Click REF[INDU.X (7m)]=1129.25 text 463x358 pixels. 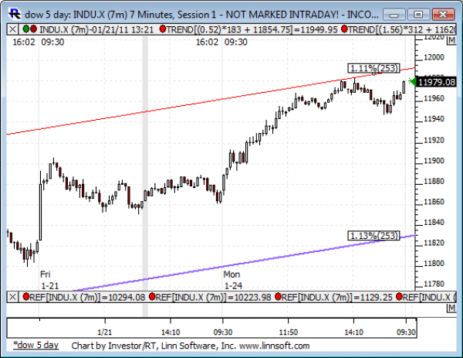click(337, 297)
